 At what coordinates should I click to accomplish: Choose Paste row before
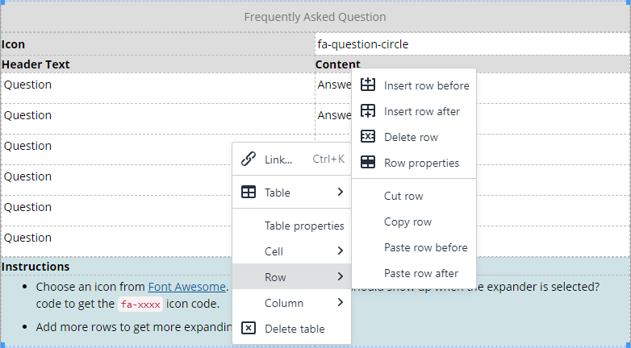point(425,247)
